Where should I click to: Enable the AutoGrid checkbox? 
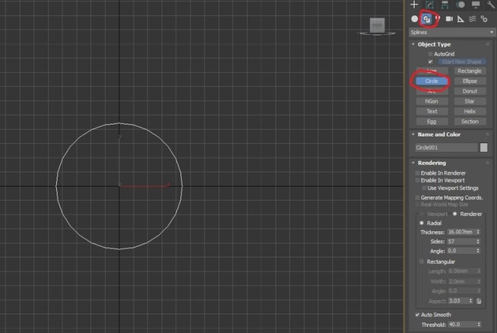click(x=431, y=53)
